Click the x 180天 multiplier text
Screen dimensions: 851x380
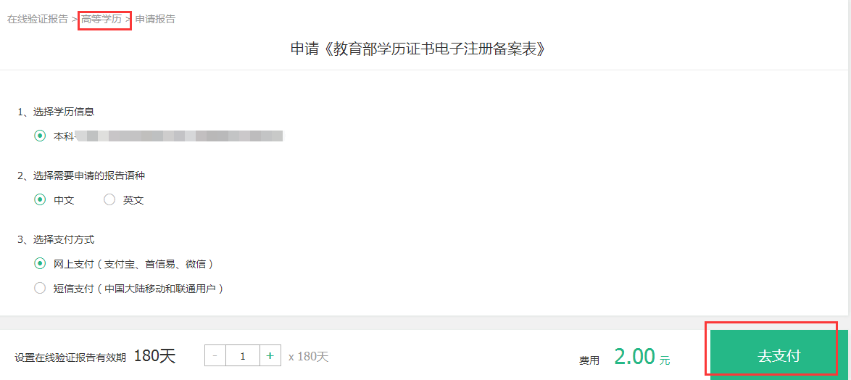click(309, 357)
